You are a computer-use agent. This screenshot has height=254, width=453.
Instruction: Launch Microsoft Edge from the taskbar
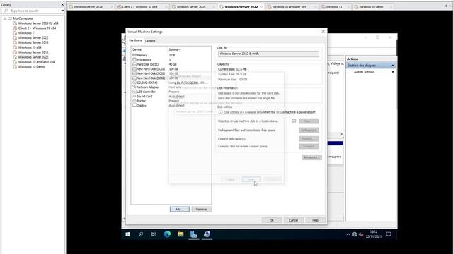[x=167, y=234]
